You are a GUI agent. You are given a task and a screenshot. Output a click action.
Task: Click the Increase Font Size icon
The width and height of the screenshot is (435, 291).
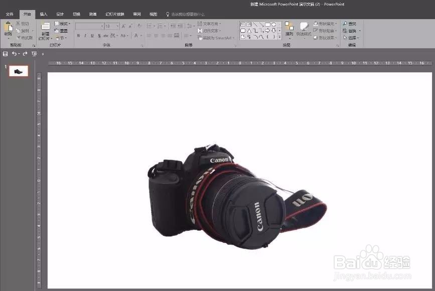(123, 26)
